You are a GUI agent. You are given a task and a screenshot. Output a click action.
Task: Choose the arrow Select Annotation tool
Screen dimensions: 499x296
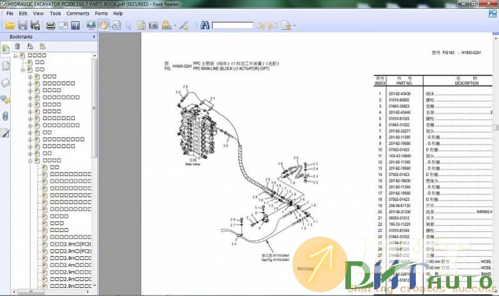pos(129,26)
